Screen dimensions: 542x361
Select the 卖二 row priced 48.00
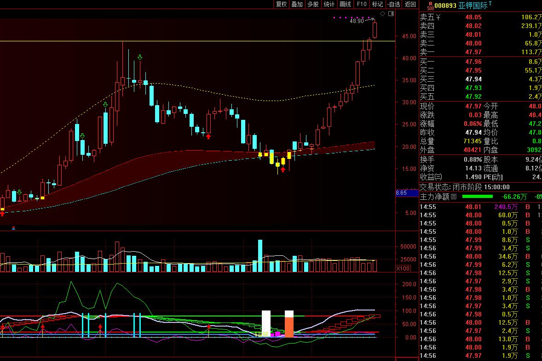tap(480, 44)
